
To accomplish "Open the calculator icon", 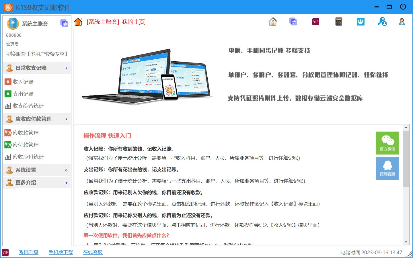I will [x=338, y=21].
